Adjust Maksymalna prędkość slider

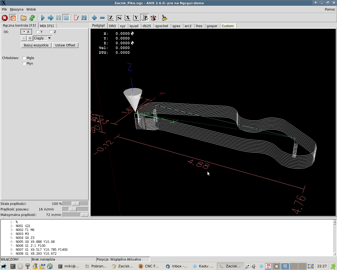pos(75,215)
